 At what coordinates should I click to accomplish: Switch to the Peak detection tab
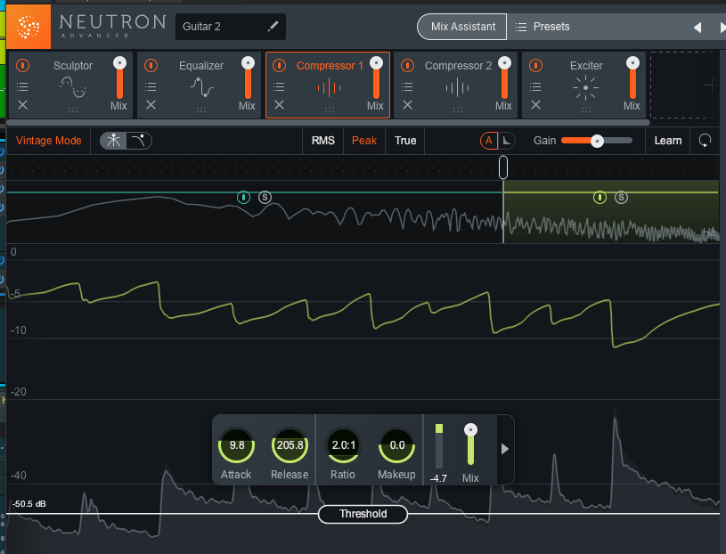pos(363,140)
